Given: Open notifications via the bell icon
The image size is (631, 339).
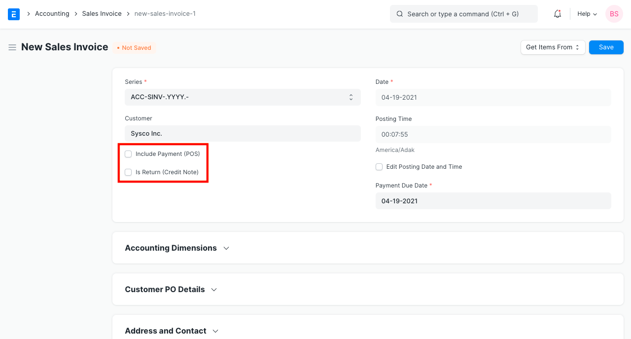Looking at the screenshot, I should pos(557,14).
